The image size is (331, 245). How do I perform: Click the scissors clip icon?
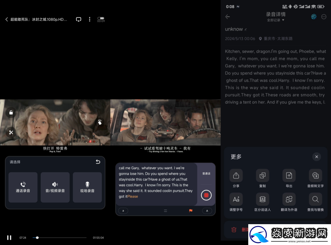pos(11,132)
